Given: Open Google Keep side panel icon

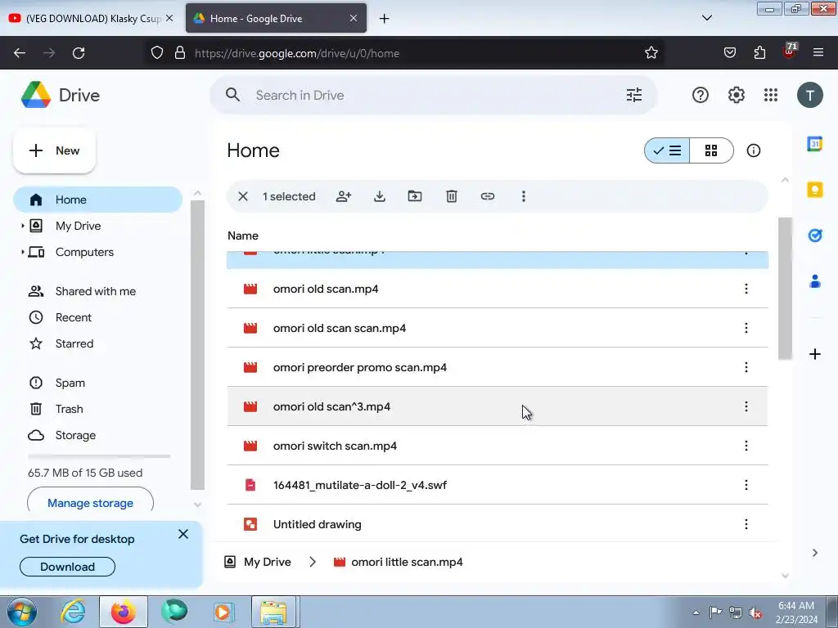Looking at the screenshot, I should (x=814, y=190).
